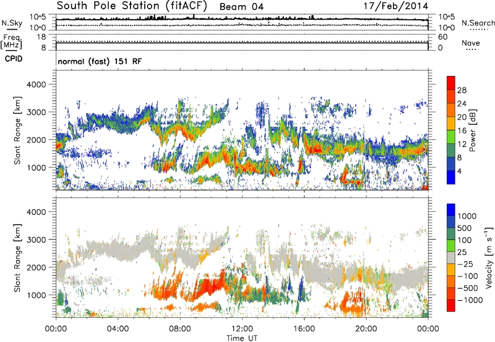Select the '1000' tick on Velocity panel axis
This screenshot has width=495, height=342.
36,295
